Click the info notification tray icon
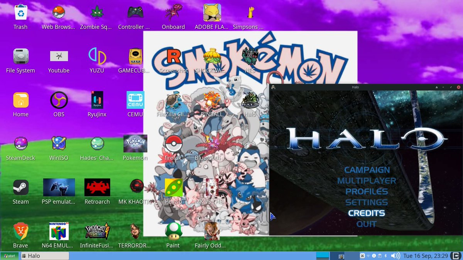The width and height of the screenshot is (463, 260). coord(374,256)
